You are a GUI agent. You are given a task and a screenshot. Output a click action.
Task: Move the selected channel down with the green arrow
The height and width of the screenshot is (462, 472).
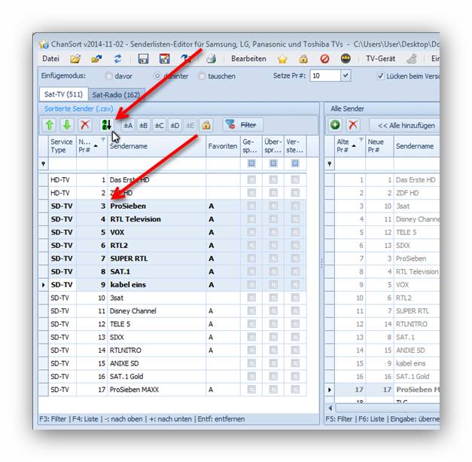click(x=67, y=125)
